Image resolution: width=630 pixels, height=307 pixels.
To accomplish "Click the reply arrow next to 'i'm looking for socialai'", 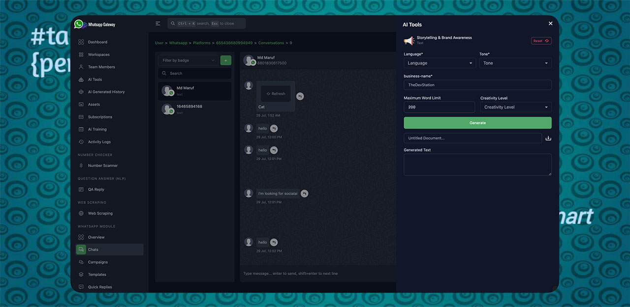I will (304, 194).
